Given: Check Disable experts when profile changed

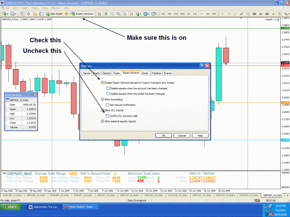Looking at the screenshot, I should coord(108,93).
